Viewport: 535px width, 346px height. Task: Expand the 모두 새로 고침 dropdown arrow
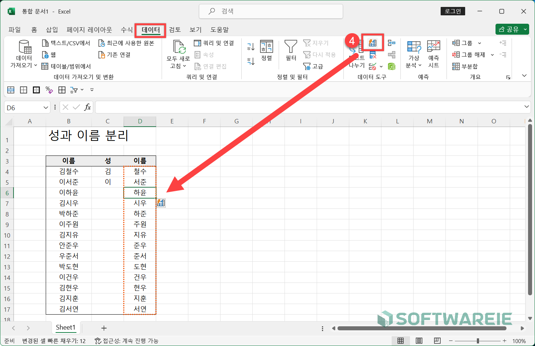tap(184, 66)
